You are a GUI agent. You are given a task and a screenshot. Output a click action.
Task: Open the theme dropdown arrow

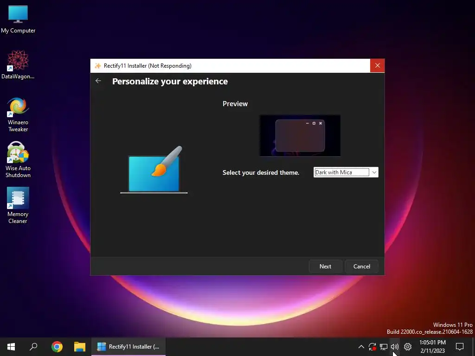(374, 172)
